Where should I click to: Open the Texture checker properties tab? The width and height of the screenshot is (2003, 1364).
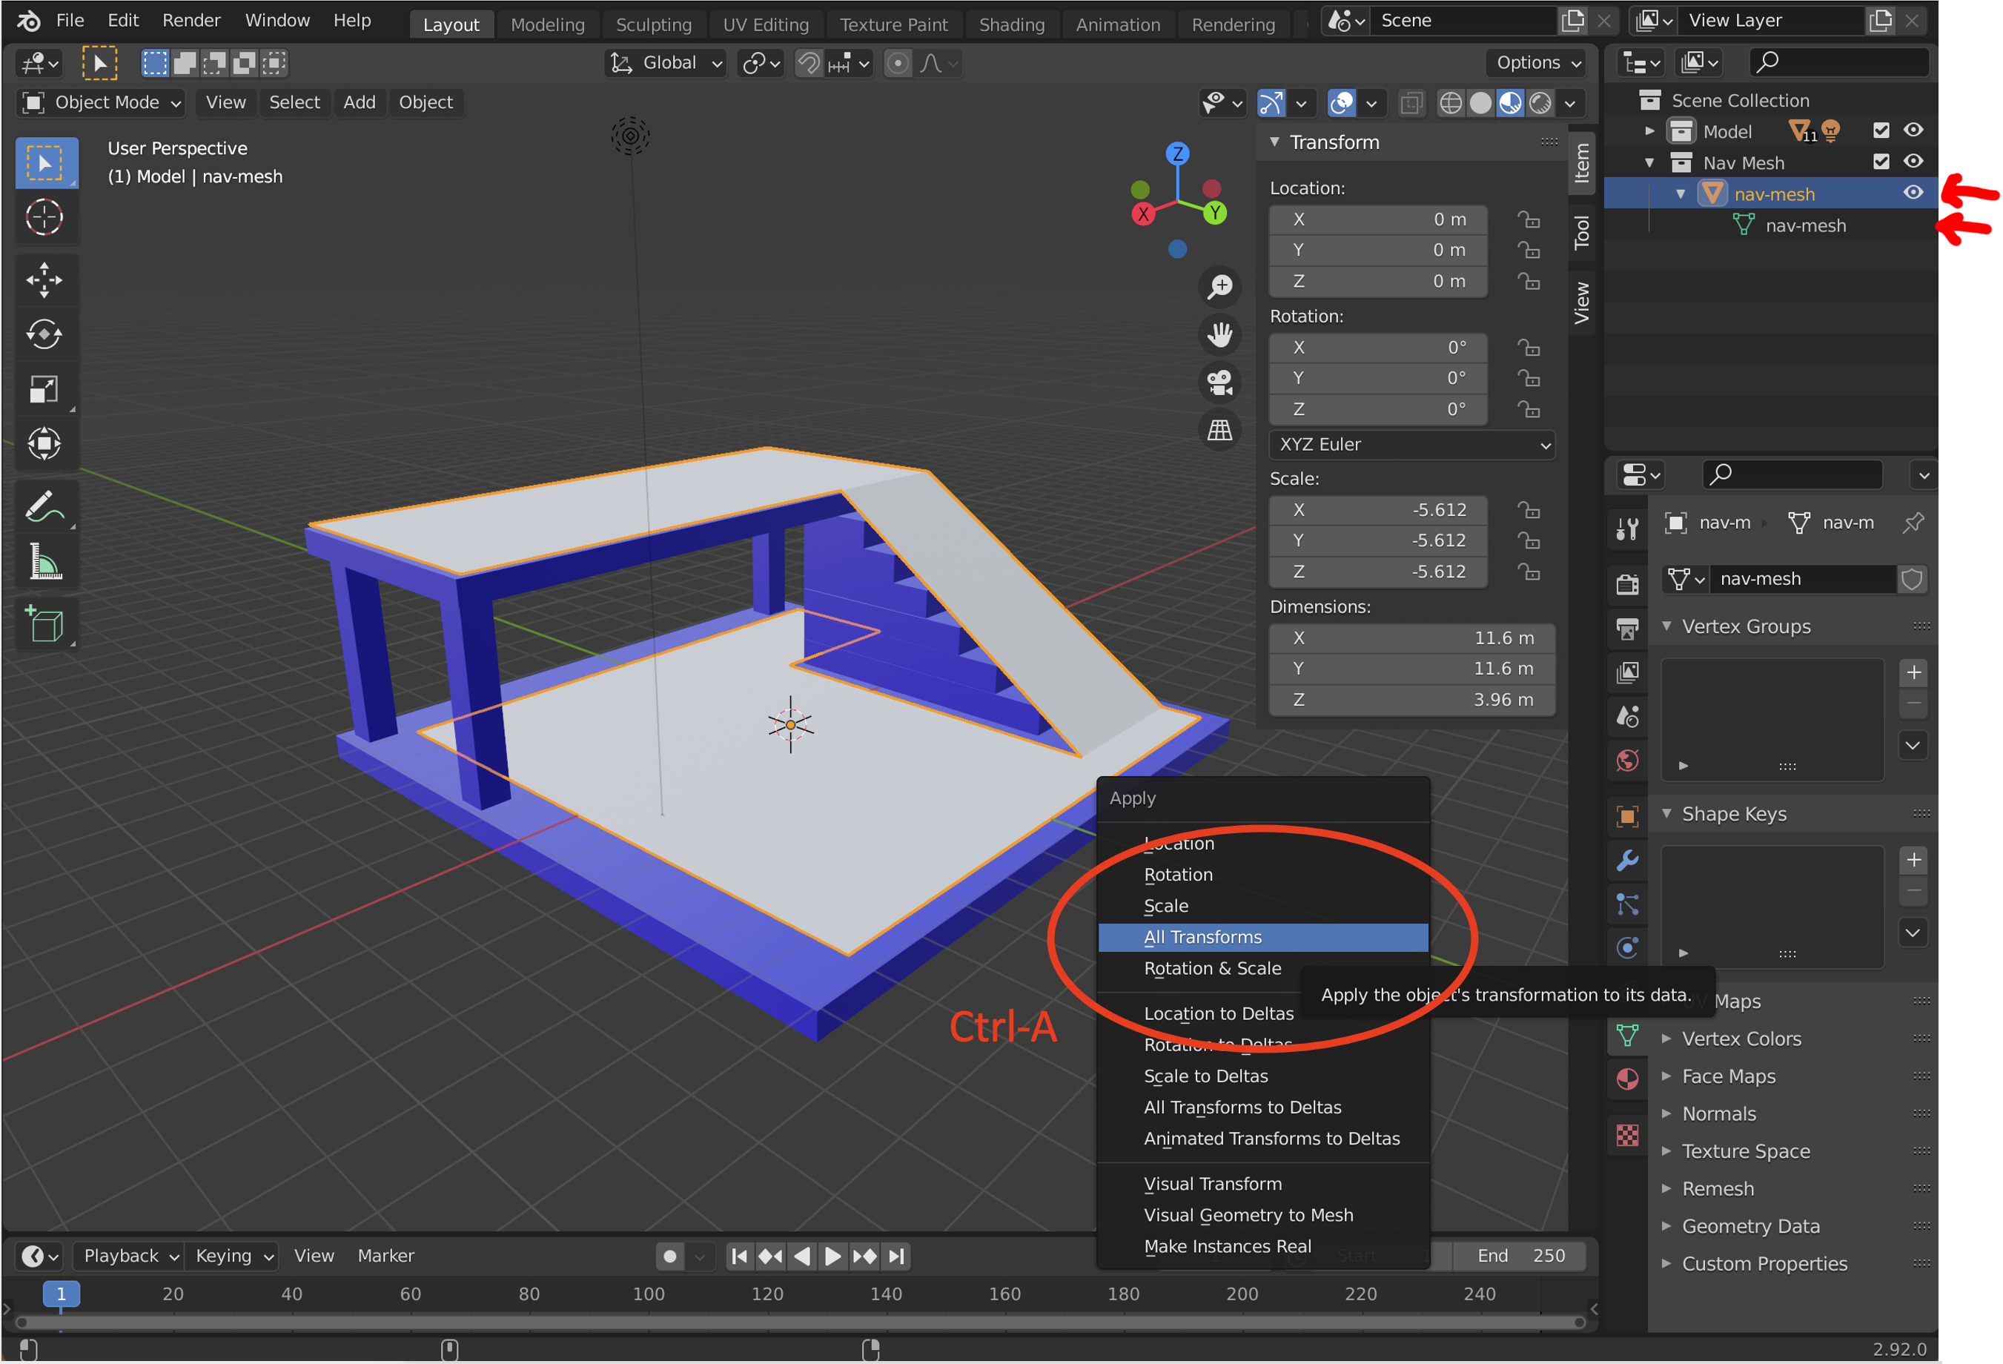coord(1627,1135)
